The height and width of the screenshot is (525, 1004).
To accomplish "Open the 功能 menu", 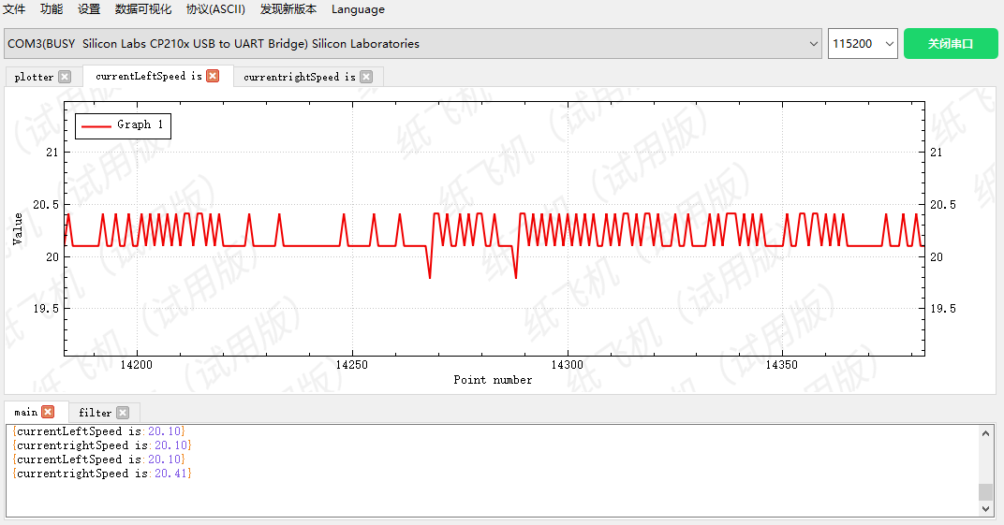I will point(52,9).
